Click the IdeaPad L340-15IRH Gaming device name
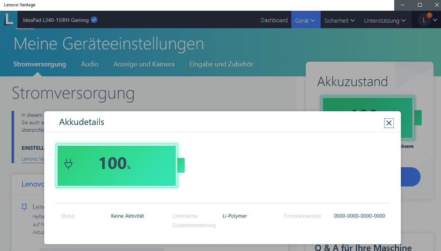The width and height of the screenshot is (441, 251). (x=56, y=20)
